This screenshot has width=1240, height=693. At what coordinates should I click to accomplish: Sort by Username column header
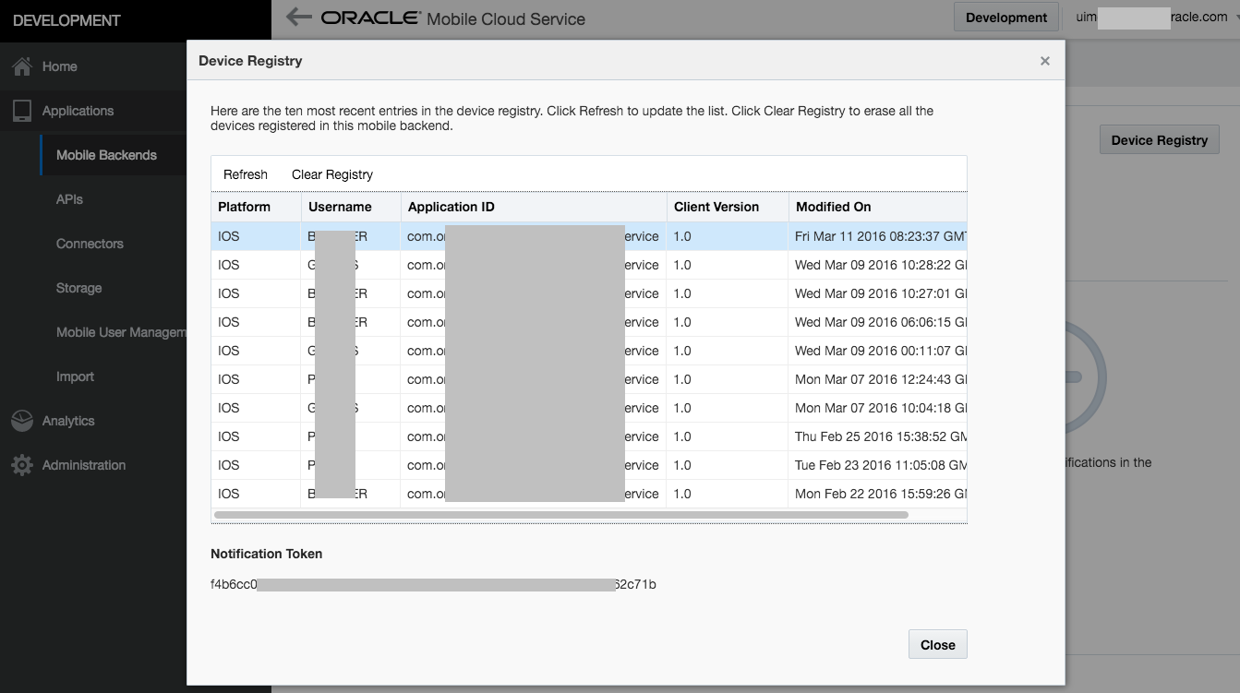point(351,207)
